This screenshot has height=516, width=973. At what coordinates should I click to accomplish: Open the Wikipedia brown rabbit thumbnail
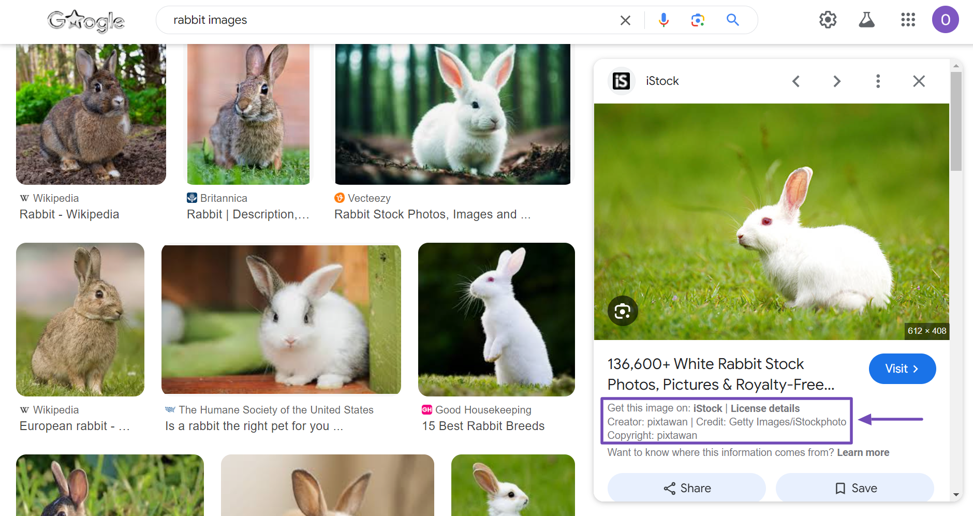coord(91,114)
